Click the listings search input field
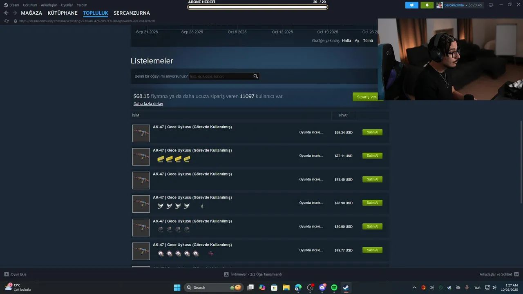This screenshot has width=523, height=294. 221,76
